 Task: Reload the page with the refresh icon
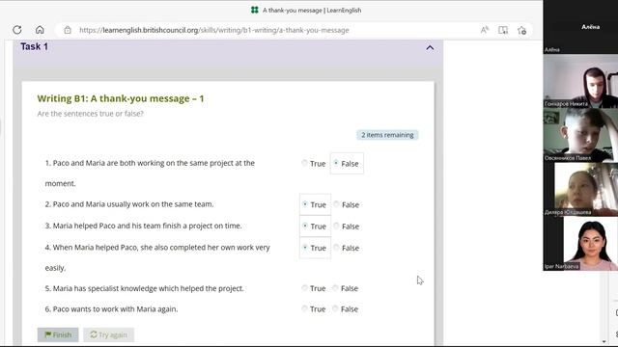point(17,30)
